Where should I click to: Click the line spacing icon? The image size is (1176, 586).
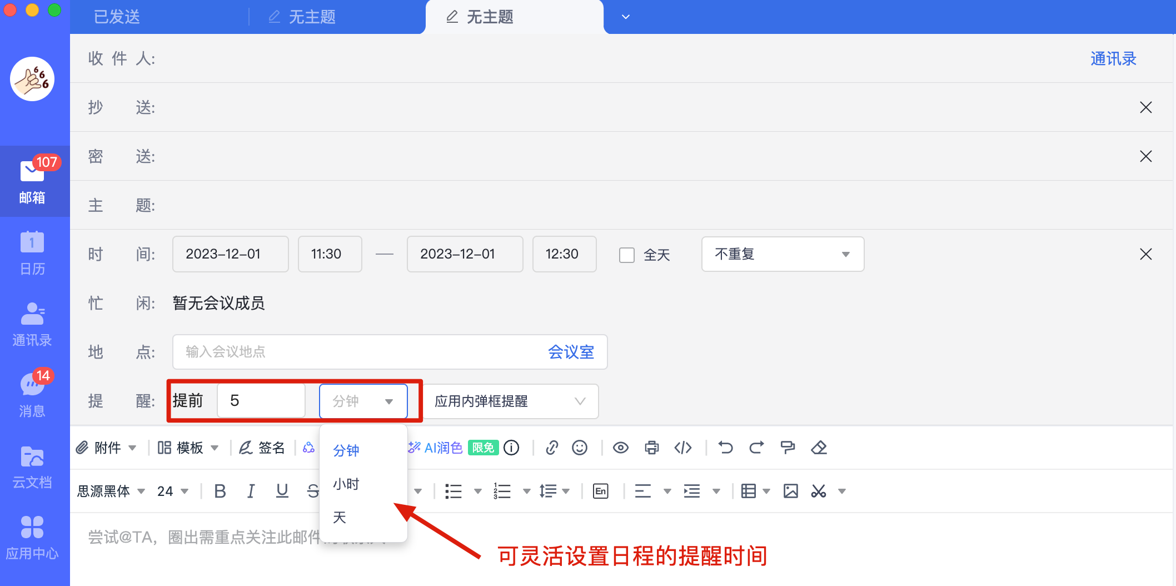pos(548,491)
